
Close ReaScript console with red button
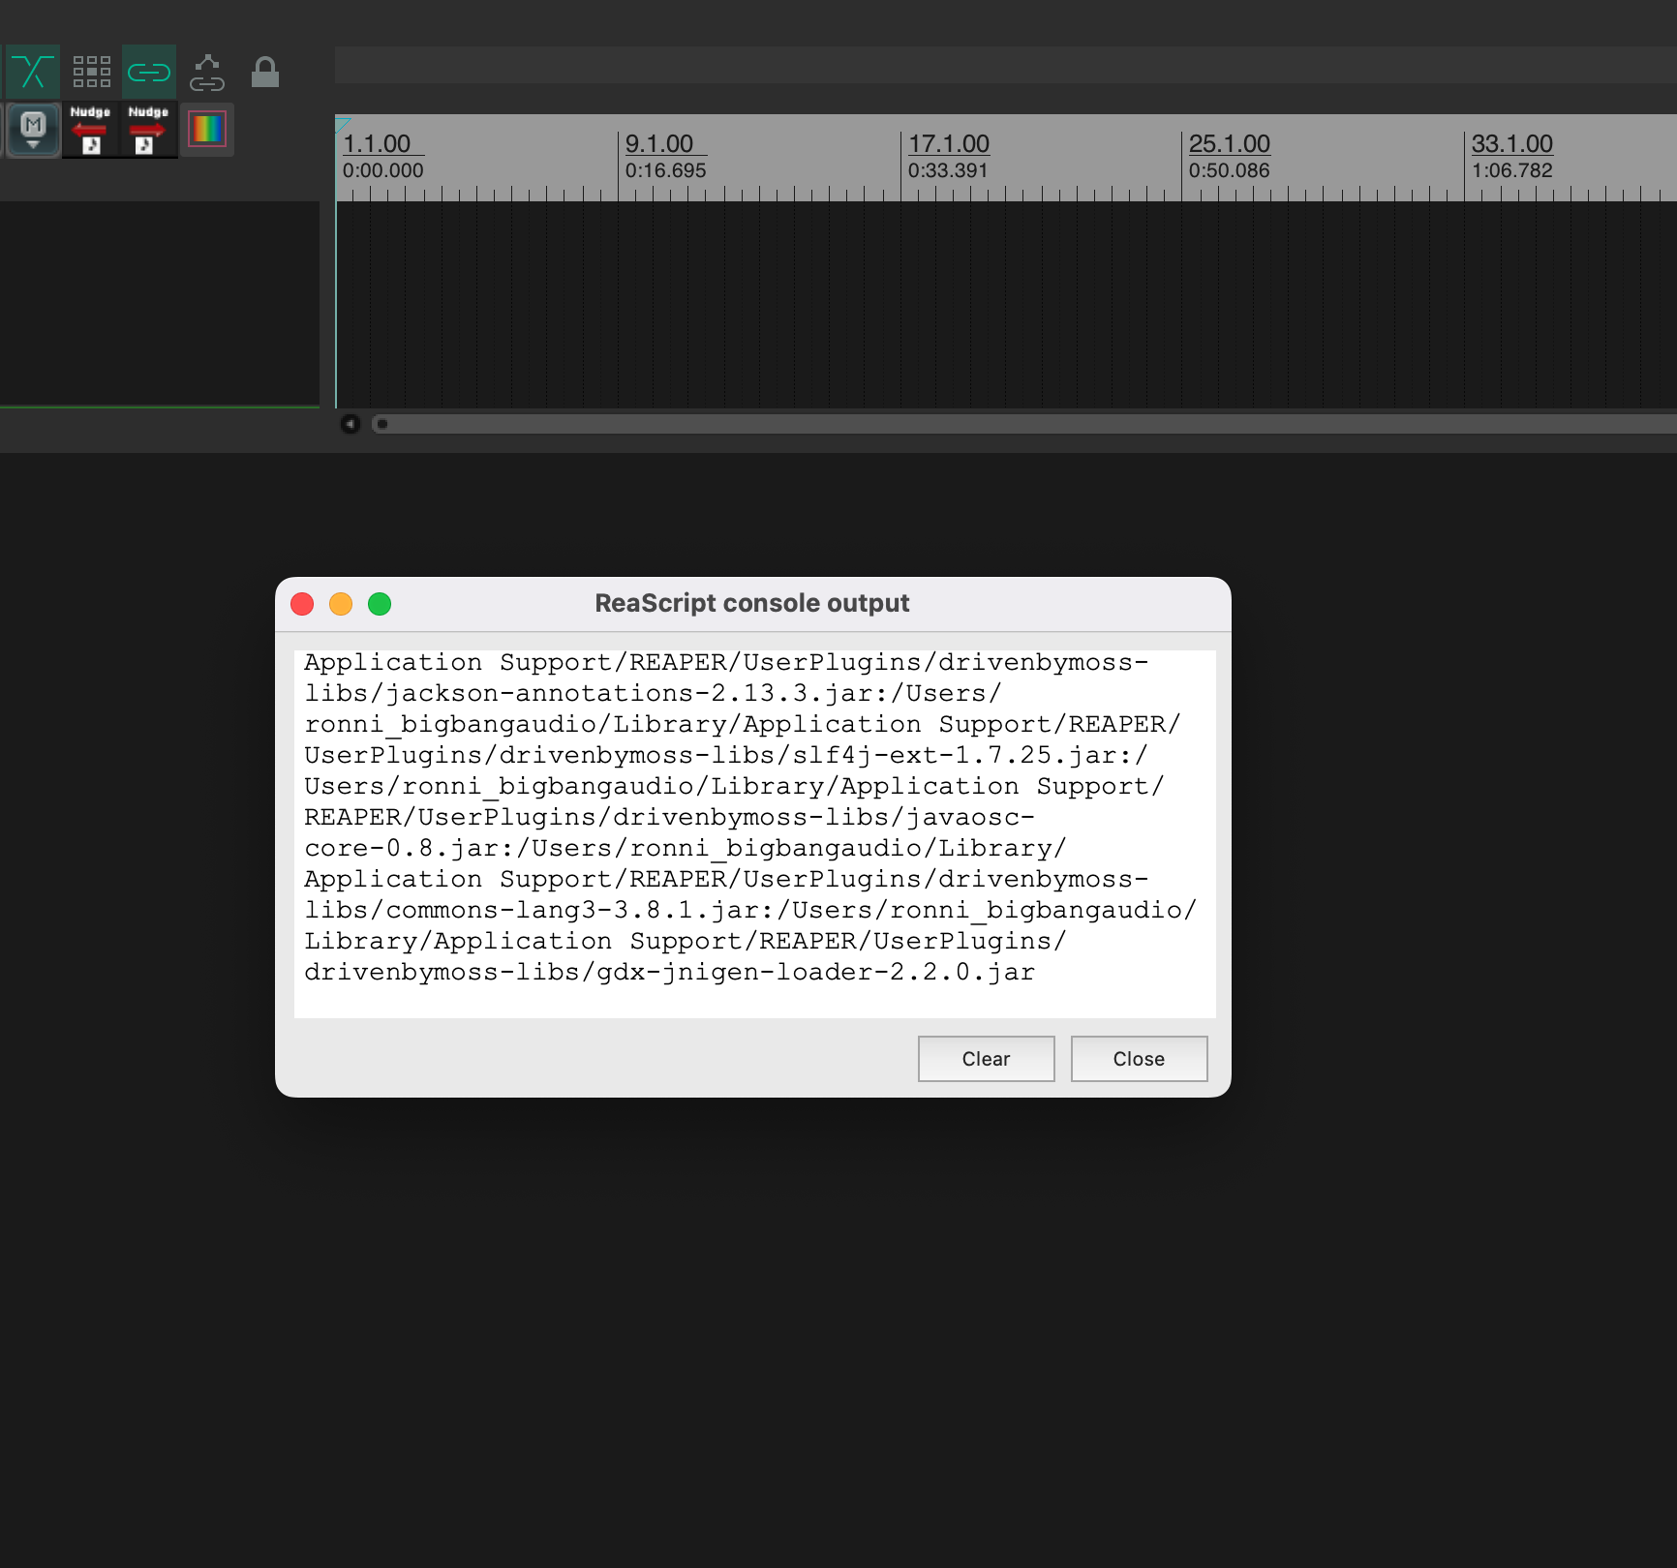[x=302, y=604]
